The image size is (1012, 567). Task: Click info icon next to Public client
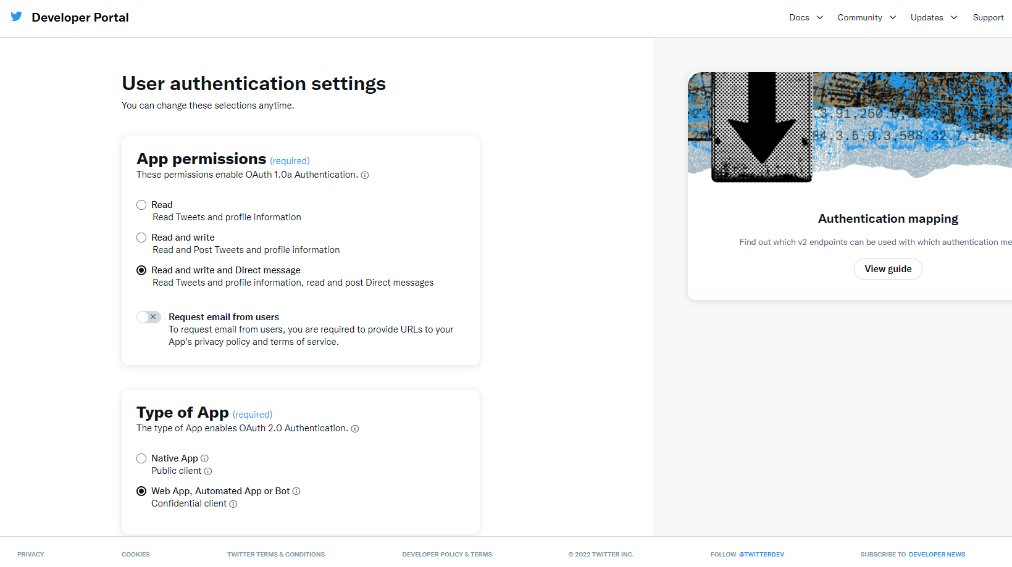pyautogui.click(x=208, y=471)
